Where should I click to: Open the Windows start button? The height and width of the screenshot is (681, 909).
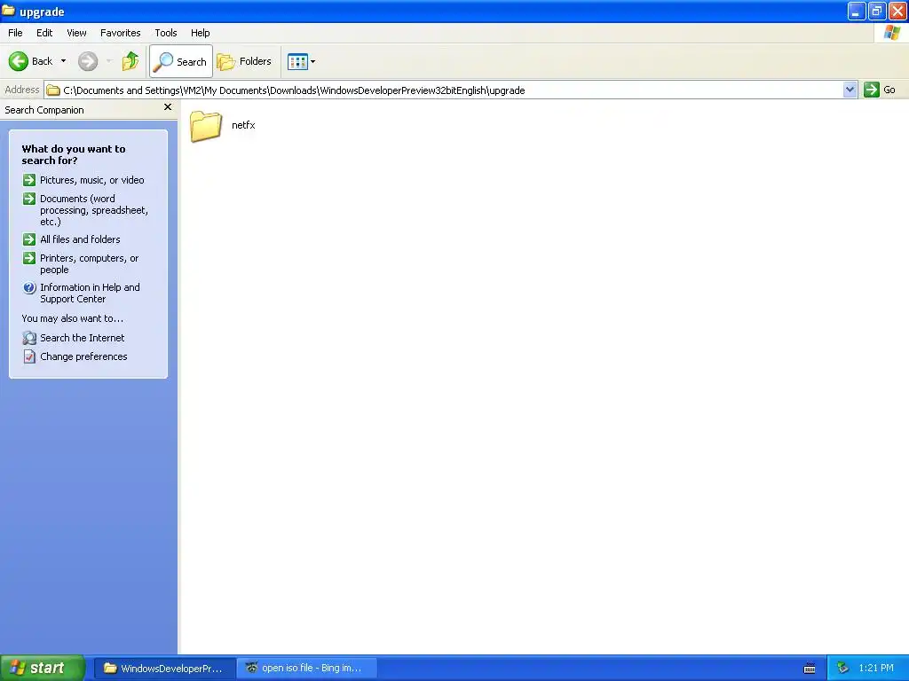click(43, 668)
